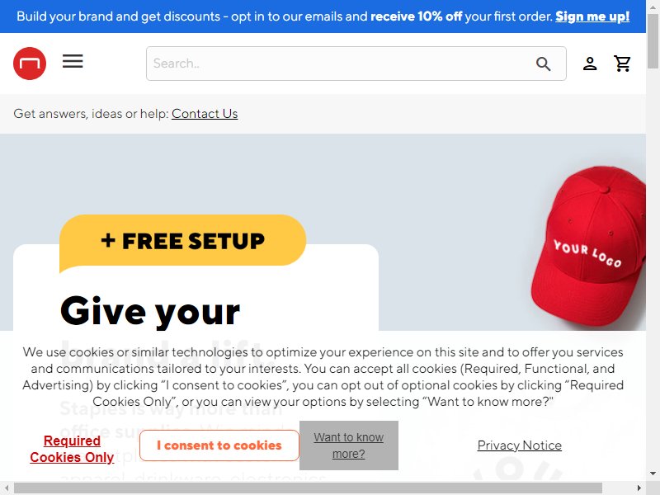Click the horizontal scrollbar right arrow
The width and height of the screenshot is (660, 495).
(639, 488)
